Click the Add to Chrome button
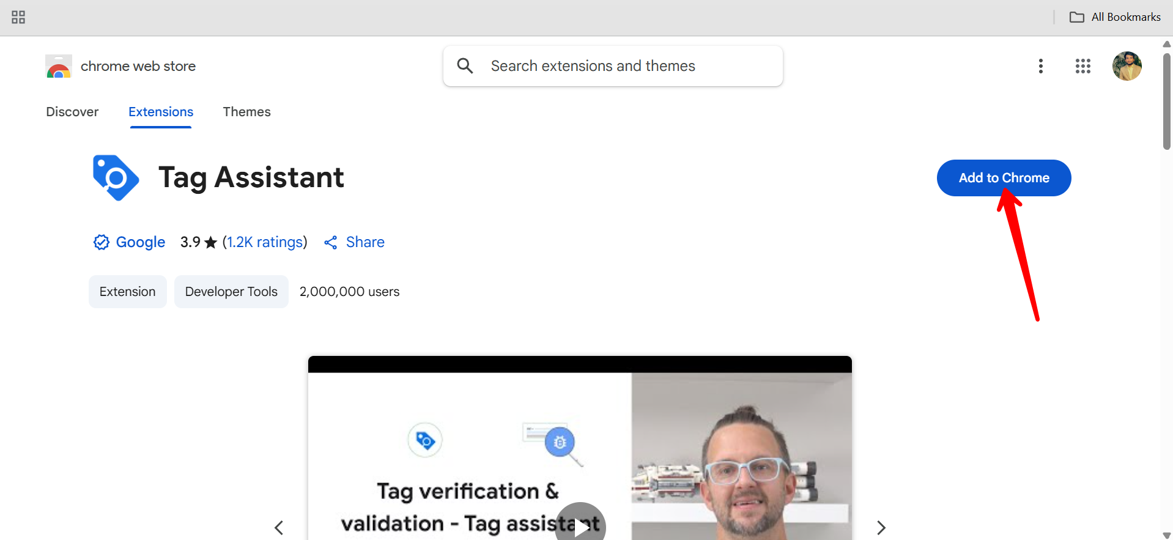The width and height of the screenshot is (1173, 540). coord(1004,178)
